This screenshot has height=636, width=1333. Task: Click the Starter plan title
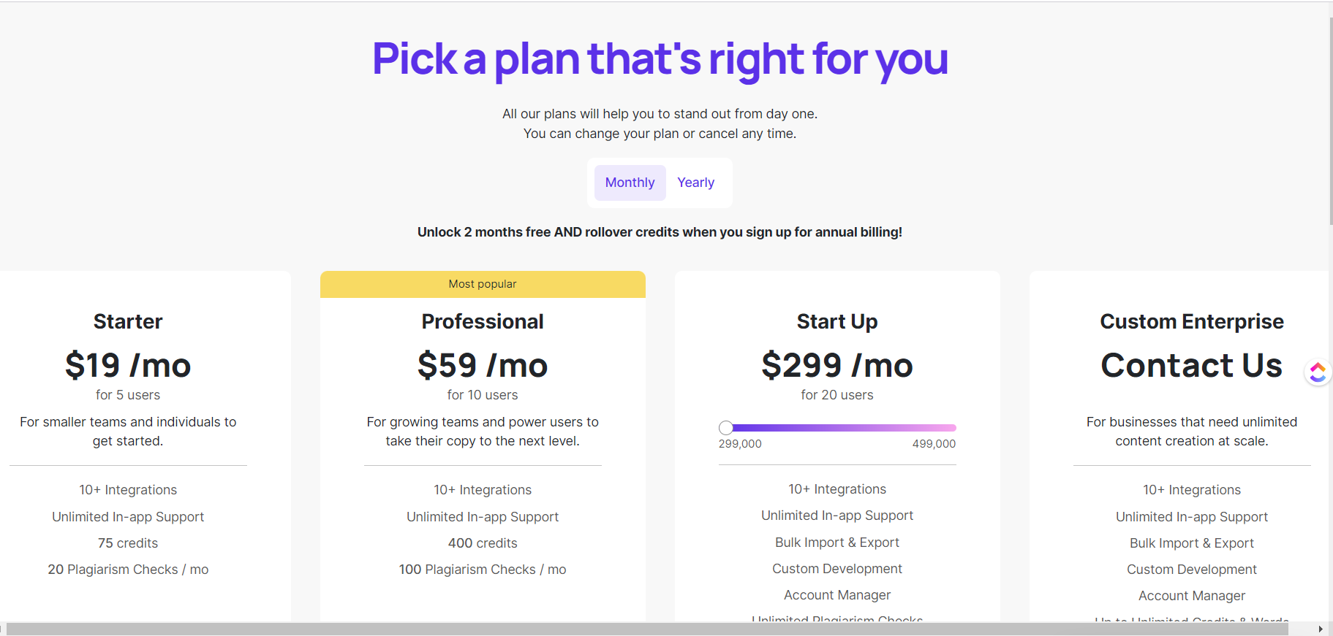coord(128,321)
